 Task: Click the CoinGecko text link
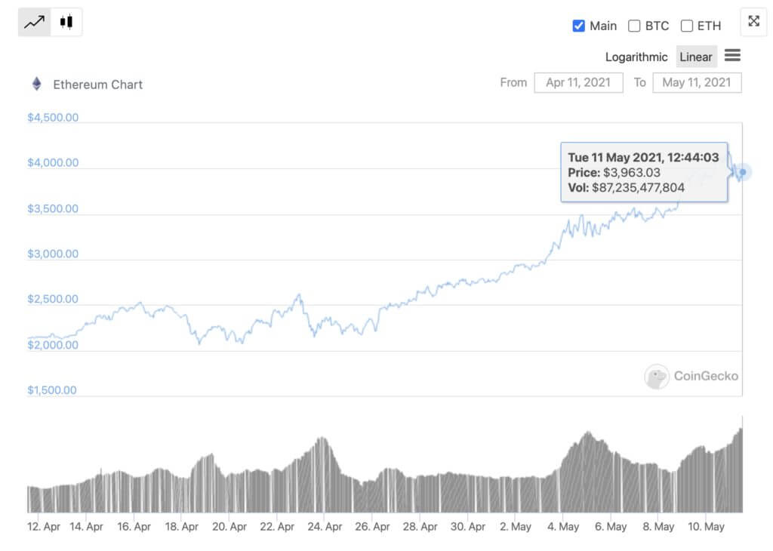click(x=706, y=376)
